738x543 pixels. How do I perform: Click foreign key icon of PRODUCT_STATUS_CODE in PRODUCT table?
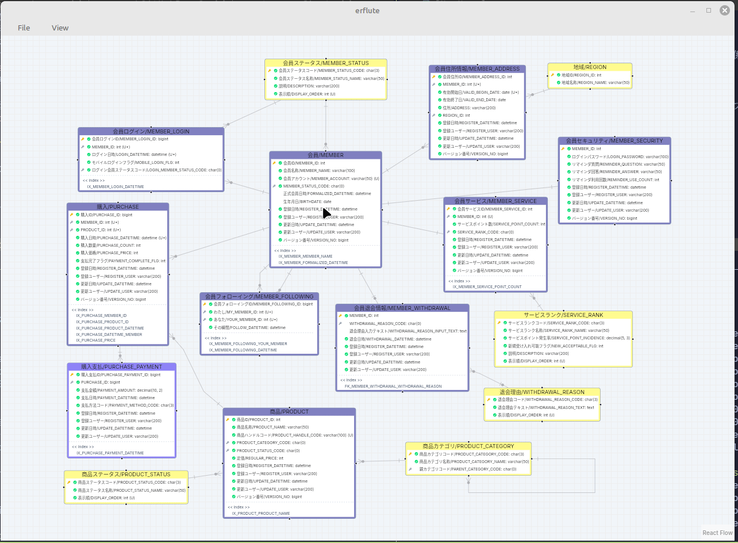click(x=228, y=450)
